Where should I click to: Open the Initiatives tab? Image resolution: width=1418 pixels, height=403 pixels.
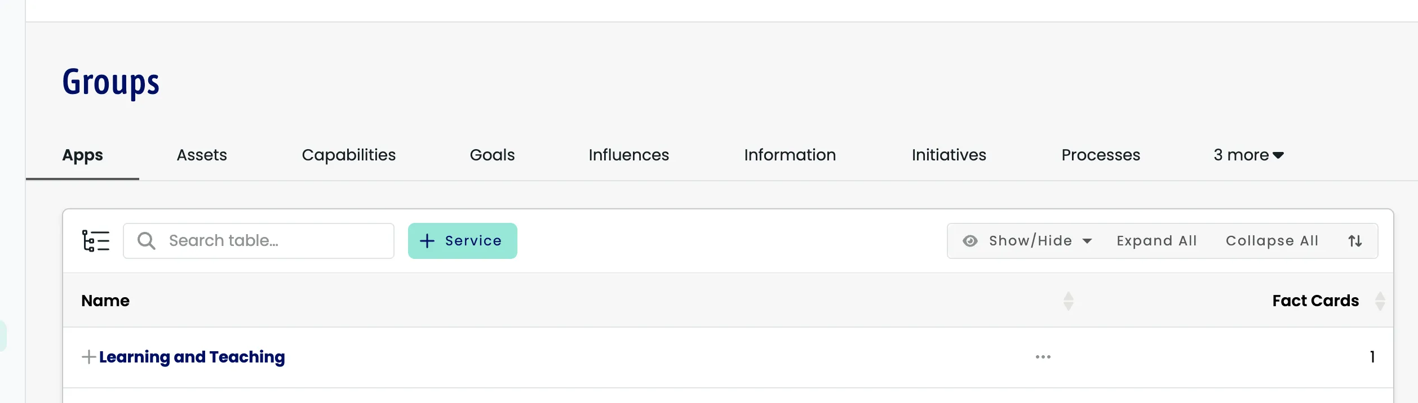point(949,155)
